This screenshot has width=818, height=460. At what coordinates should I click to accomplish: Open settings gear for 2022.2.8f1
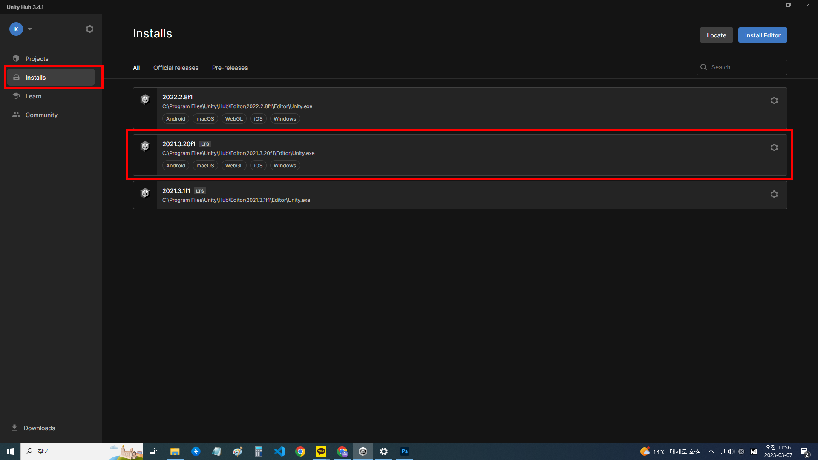click(x=774, y=101)
